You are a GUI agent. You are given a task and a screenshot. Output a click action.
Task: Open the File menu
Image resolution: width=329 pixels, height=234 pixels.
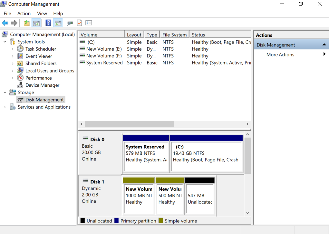pos(7,14)
